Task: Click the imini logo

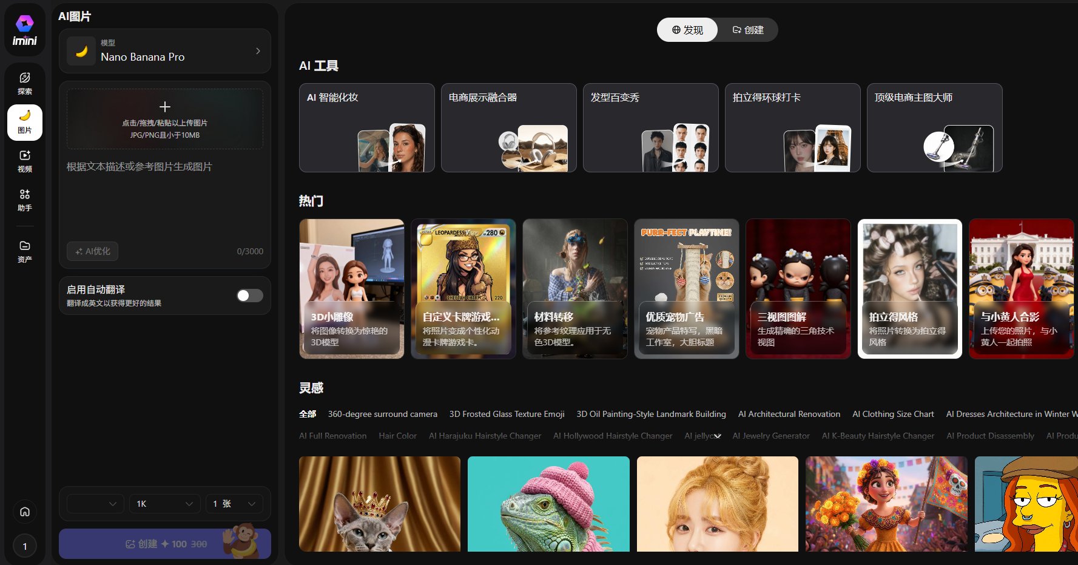Action: [25, 30]
